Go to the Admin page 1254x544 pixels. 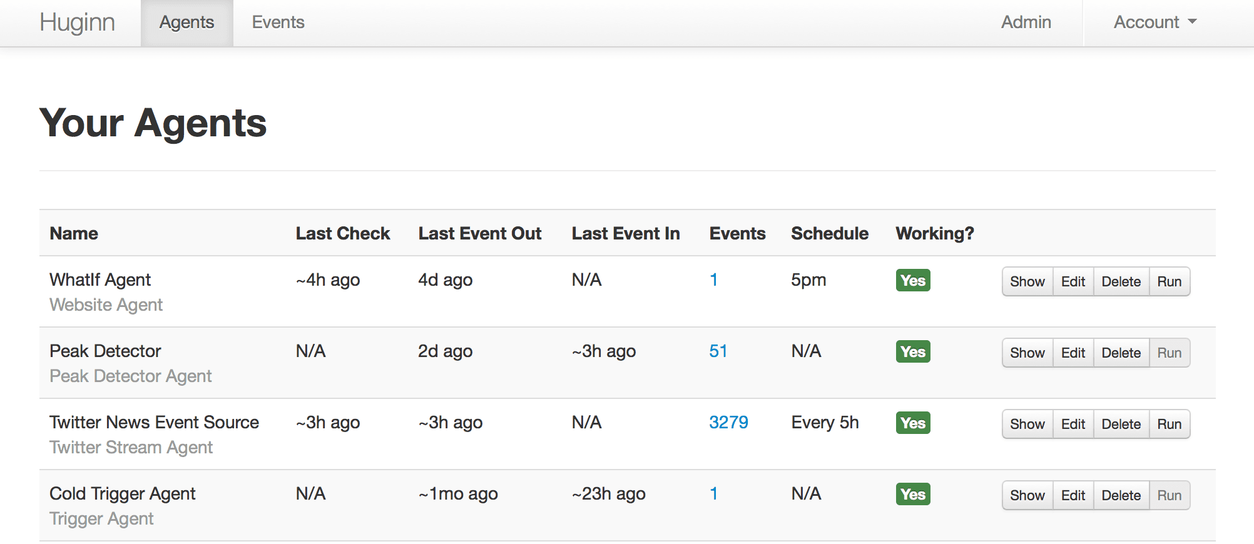click(x=1026, y=23)
